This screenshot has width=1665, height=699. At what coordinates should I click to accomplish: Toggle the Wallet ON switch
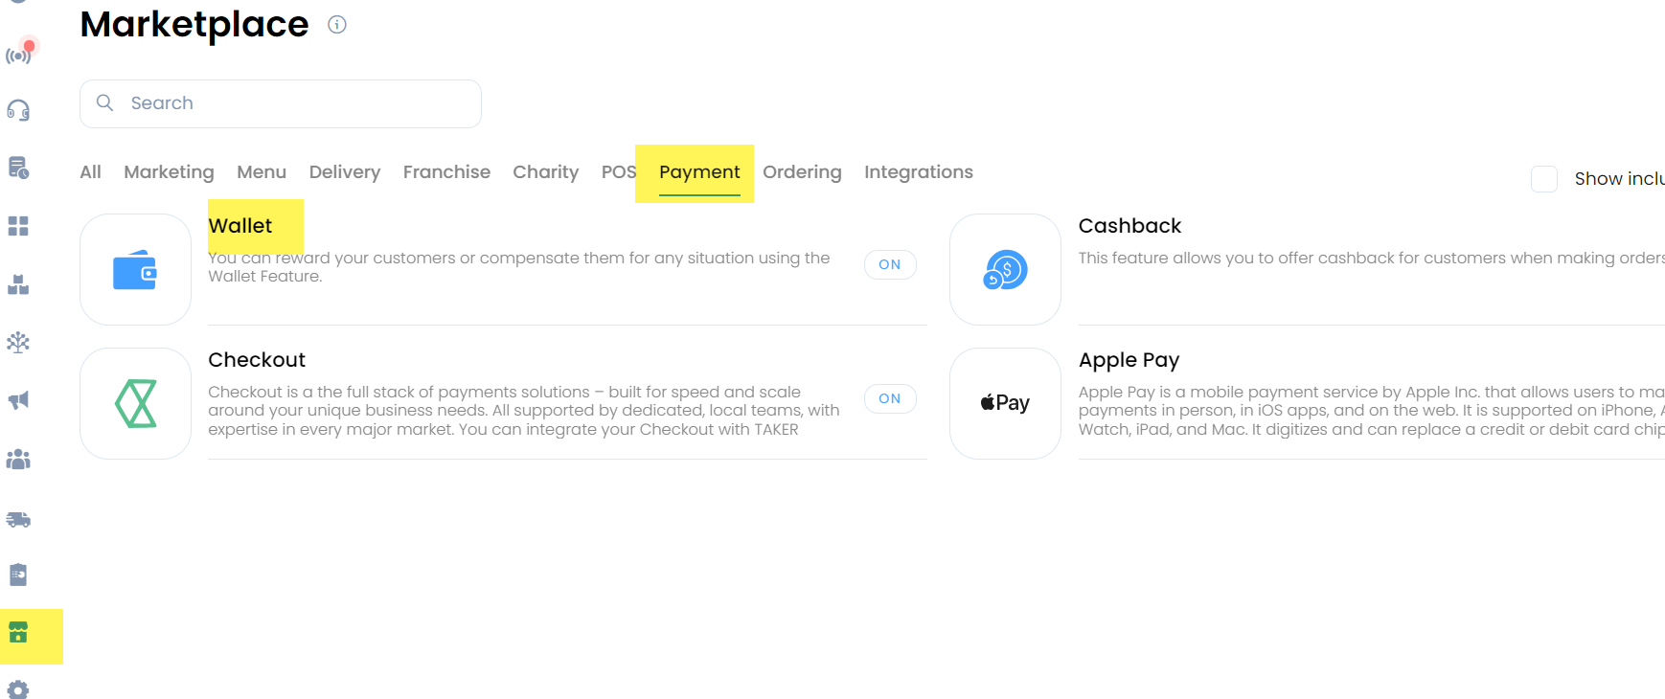pyautogui.click(x=890, y=264)
